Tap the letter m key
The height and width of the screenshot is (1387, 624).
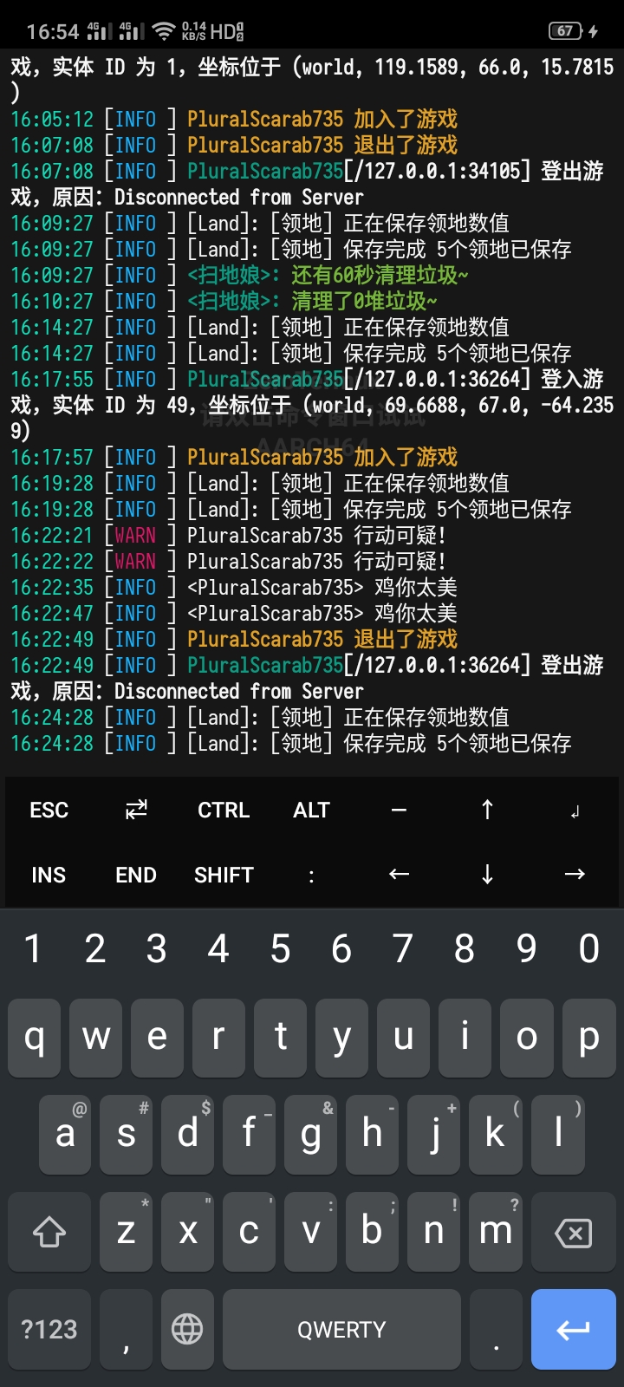tap(496, 1232)
